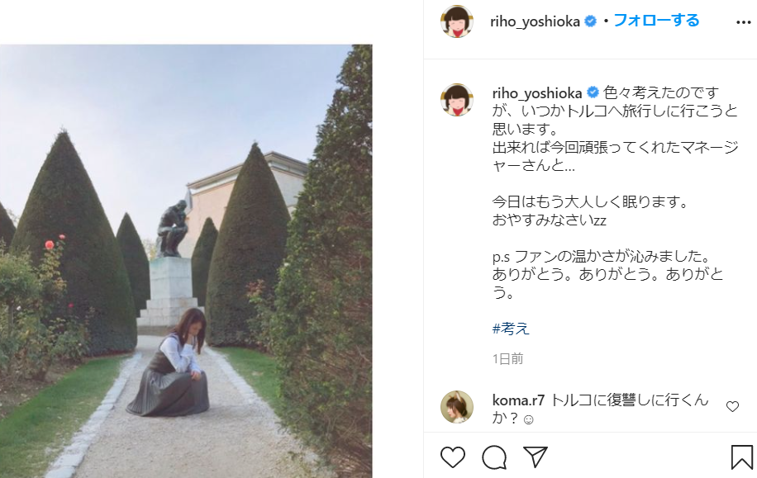757x478 pixels.
Task: Click the 1日前 timestamp
Action: tap(508, 359)
